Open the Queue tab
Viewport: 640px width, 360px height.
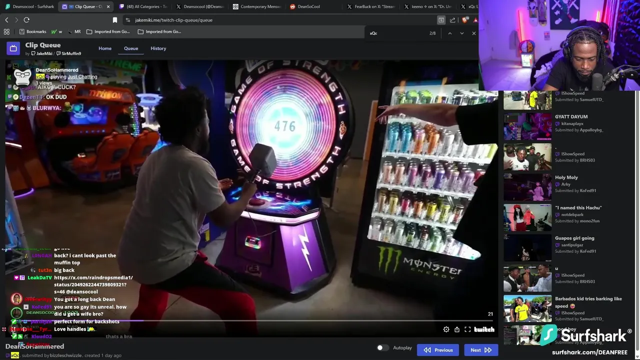click(x=131, y=48)
